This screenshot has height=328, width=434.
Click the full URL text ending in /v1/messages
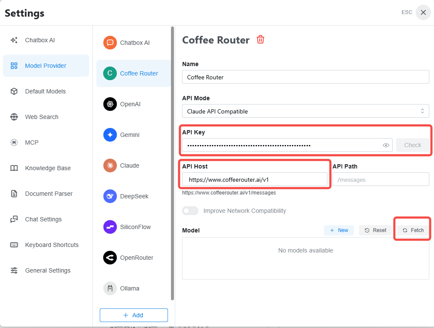click(229, 193)
